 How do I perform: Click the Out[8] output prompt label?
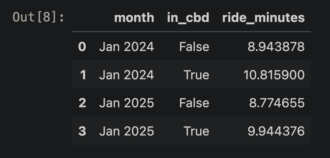pyautogui.click(x=38, y=17)
